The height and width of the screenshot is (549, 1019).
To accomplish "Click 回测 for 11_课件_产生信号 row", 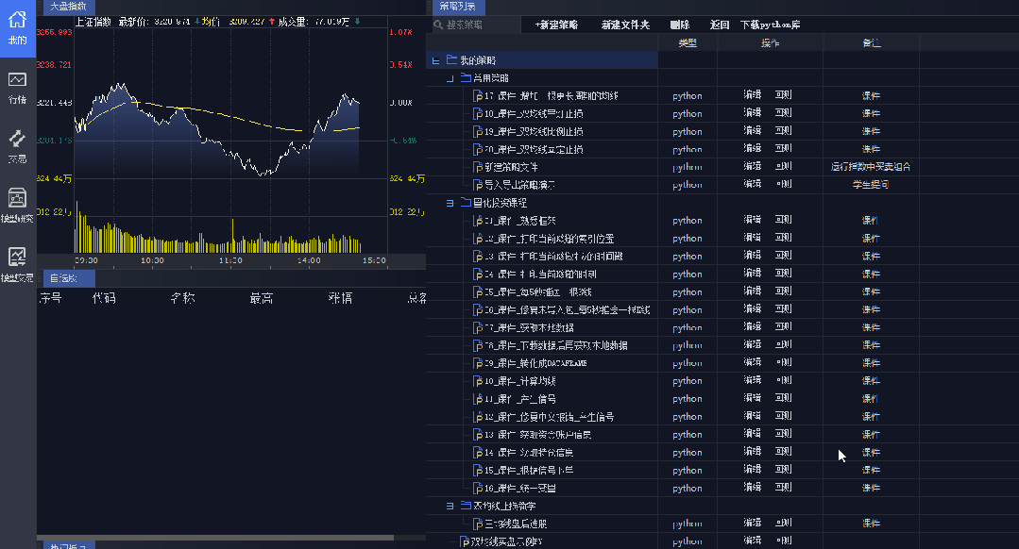I will tap(783, 398).
